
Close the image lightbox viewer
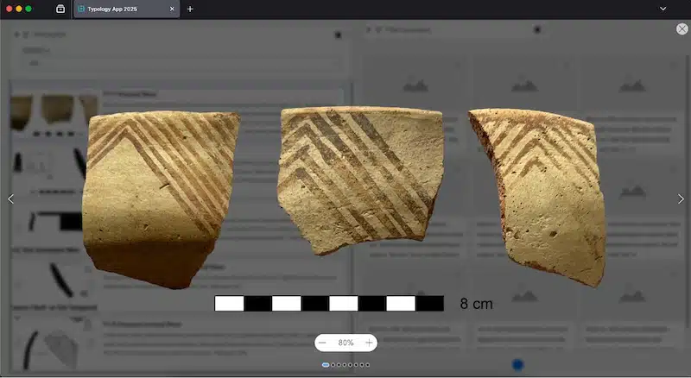(681, 28)
